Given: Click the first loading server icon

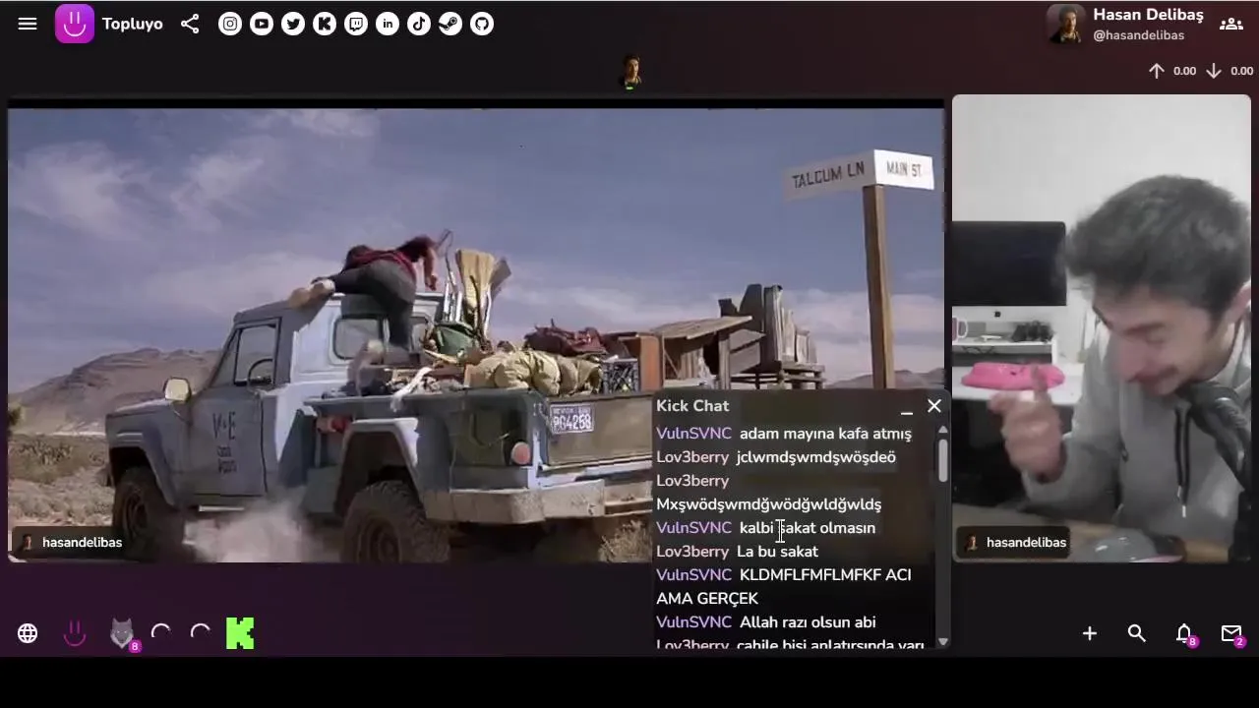Looking at the screenshot, I should pos(161,633).
